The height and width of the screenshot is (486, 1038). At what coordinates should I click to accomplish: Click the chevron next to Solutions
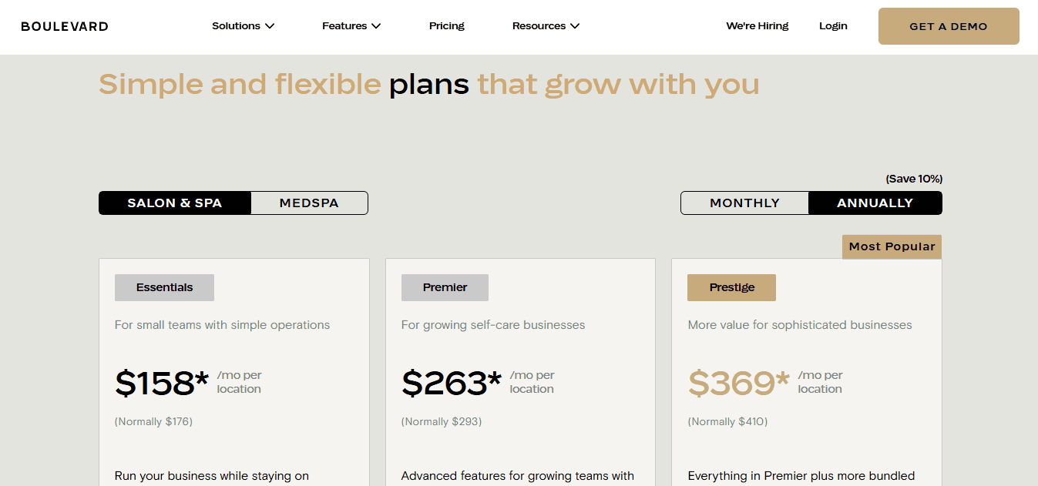click(x=270, y=26)
